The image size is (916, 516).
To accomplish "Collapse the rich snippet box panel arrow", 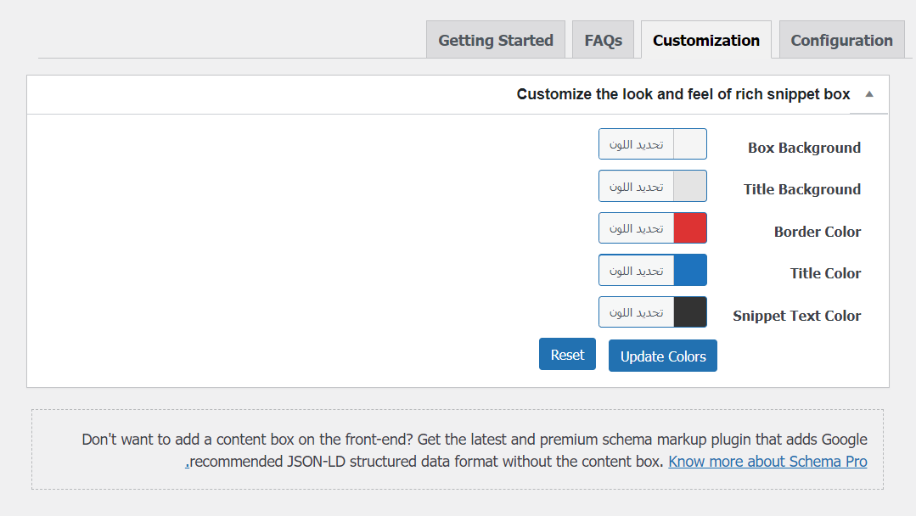I will 868,94.
